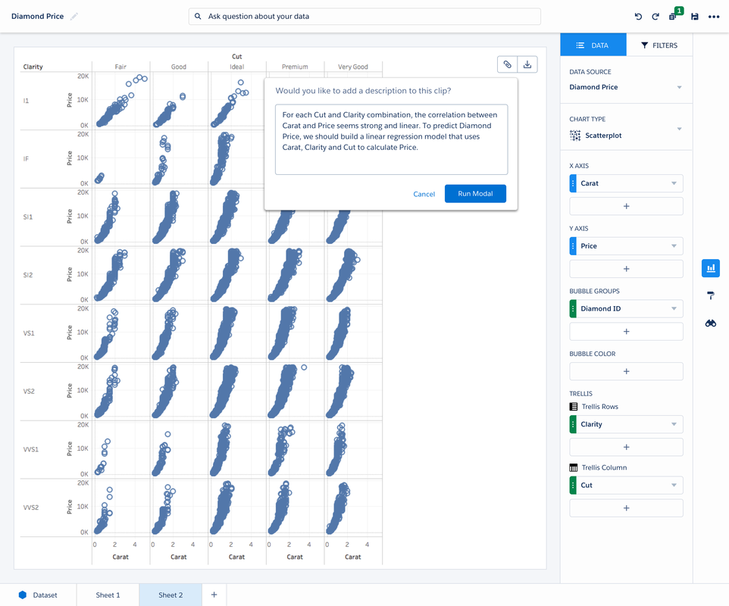Add a new sheet with plus tab

(214, 595)
